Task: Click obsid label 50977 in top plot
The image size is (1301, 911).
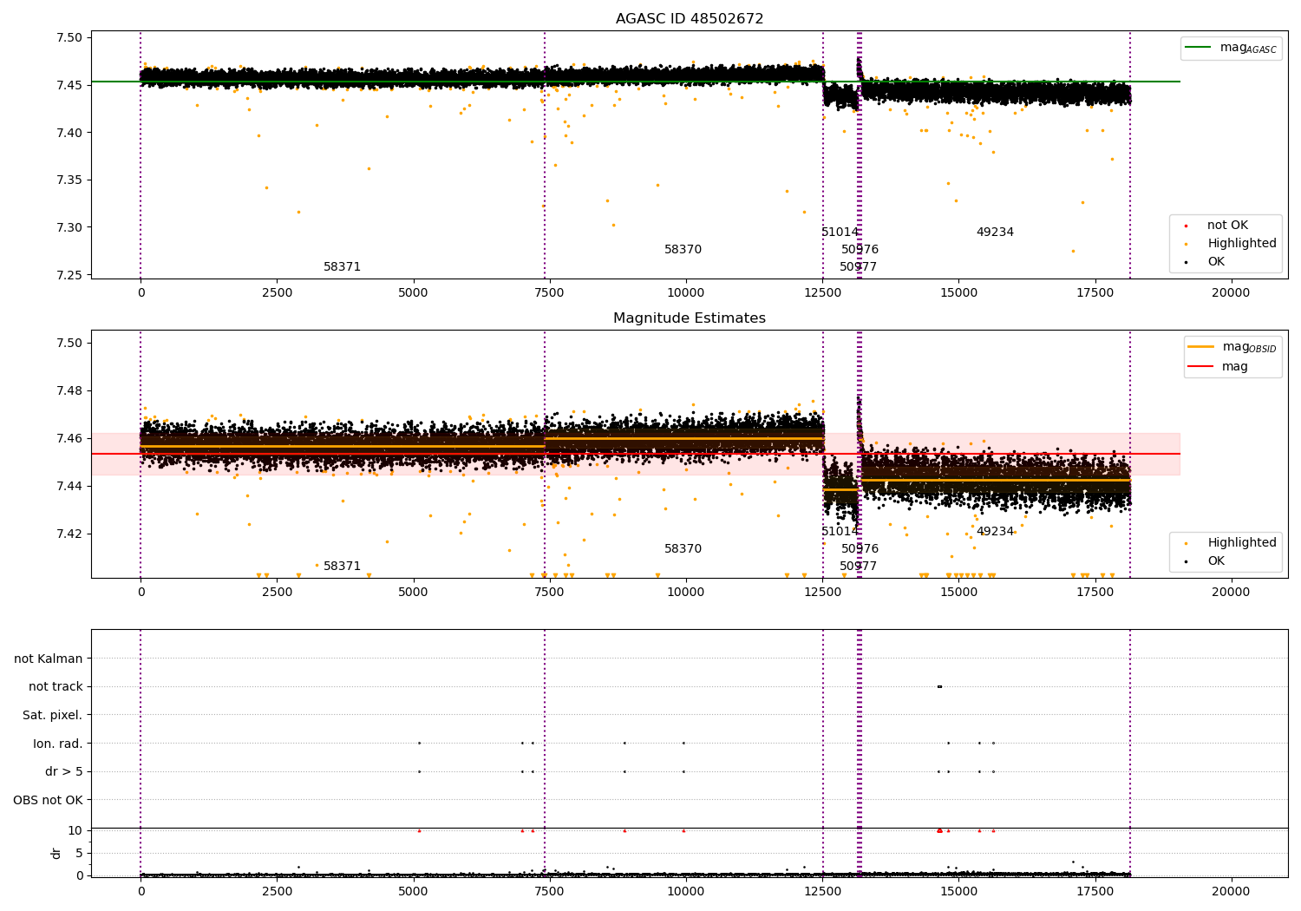Action: (x=858, y=267)
